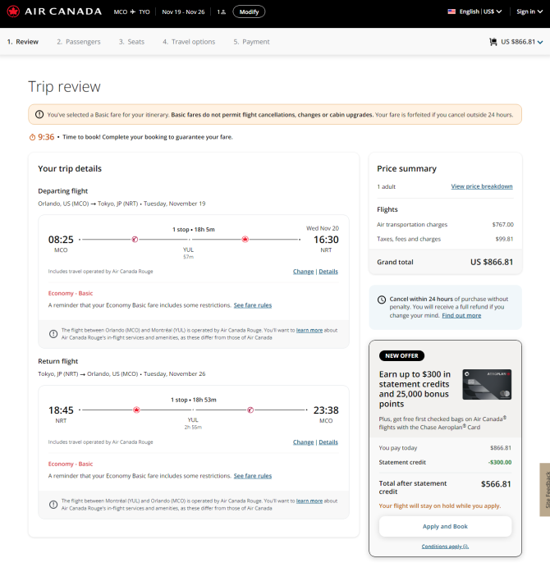Screen dimensions: 550x563
Task: Click the $566.81 total after credit
Action: [x=496, y=484]
